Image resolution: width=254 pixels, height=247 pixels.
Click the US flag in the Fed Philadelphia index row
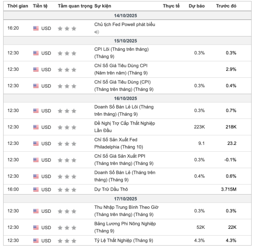pyautogui.click(x=36, y=143)
